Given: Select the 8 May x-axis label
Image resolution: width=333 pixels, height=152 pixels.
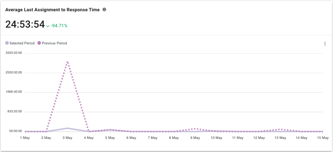Looking at the screenshot, I should coord(174,138).
